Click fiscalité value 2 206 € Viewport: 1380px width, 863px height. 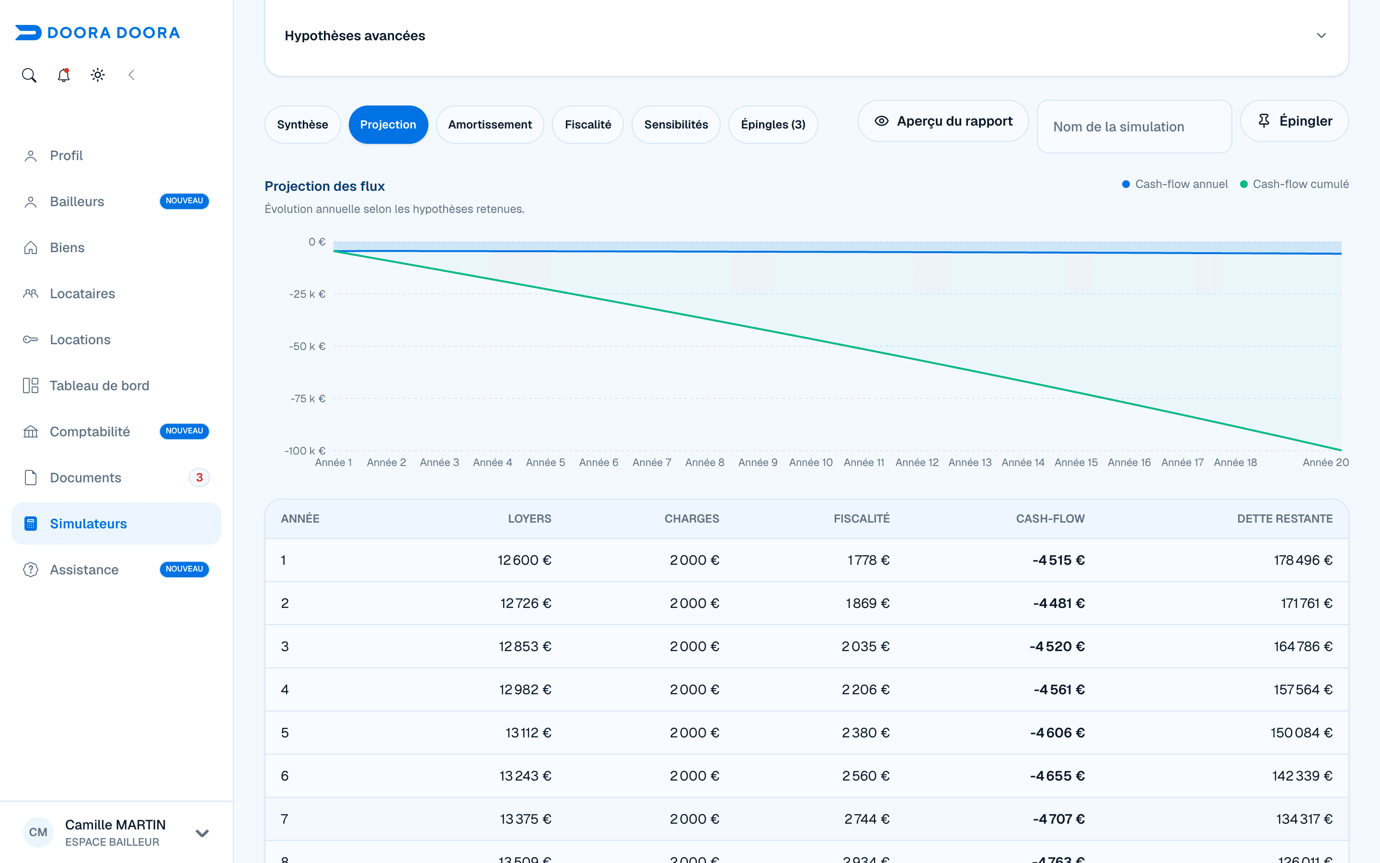tap(866, 689)
